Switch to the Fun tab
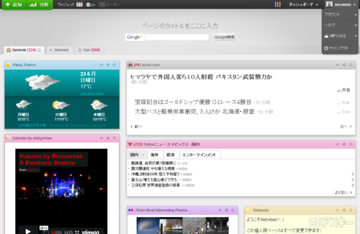 point(89,50)
